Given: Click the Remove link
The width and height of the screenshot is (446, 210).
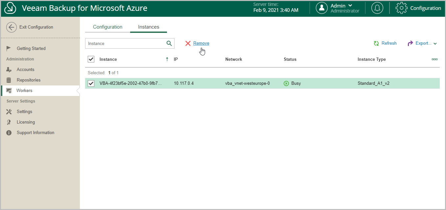Looking at the screenshot, I should point(201,43).
